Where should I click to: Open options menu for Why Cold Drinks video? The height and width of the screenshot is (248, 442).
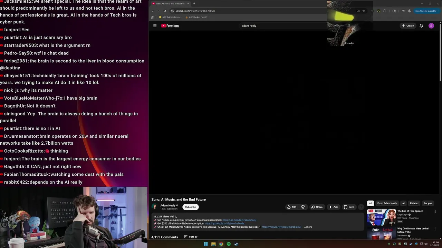click(x=435, y=229)
